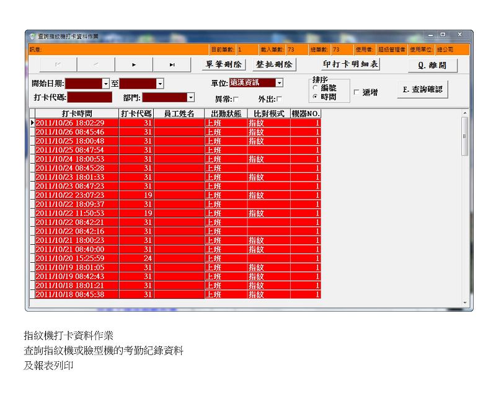Select the 編號 sort radio button
The width and height of the screenshot is (496, 396).
316,89
